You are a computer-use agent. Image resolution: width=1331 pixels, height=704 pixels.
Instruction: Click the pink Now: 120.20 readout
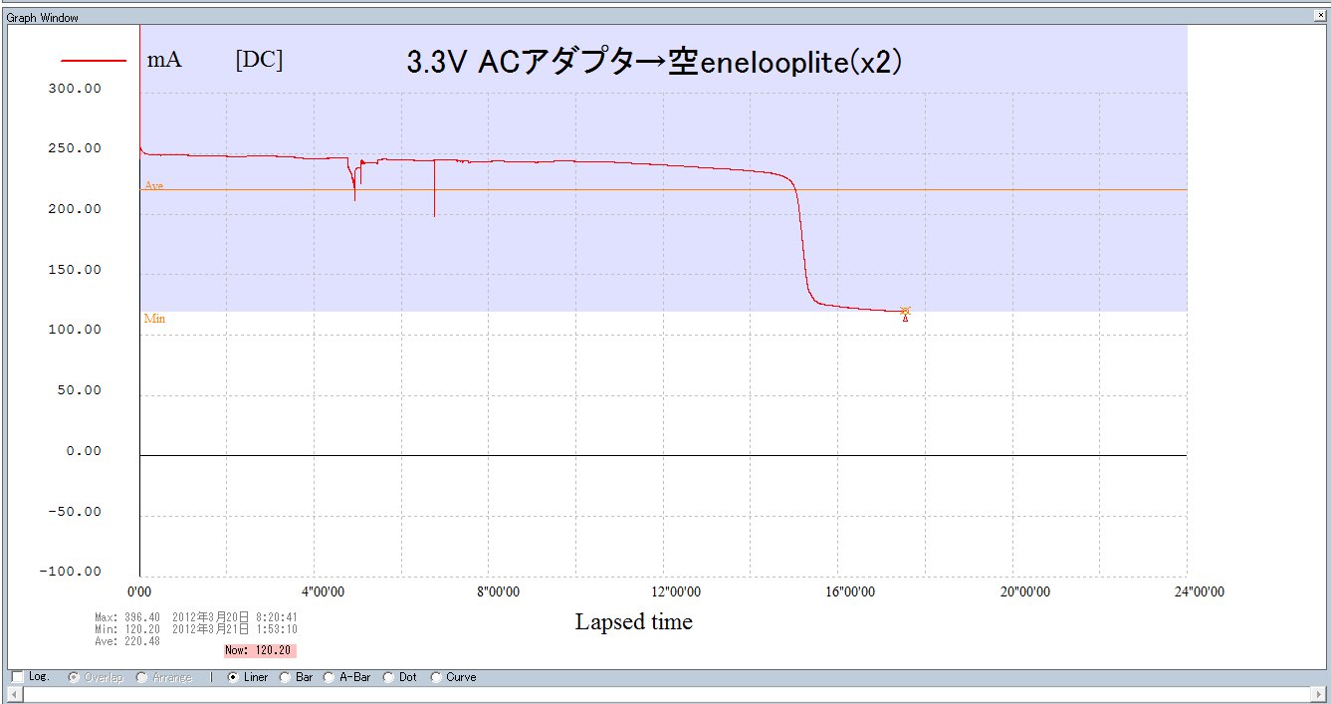tap(260, 650)
